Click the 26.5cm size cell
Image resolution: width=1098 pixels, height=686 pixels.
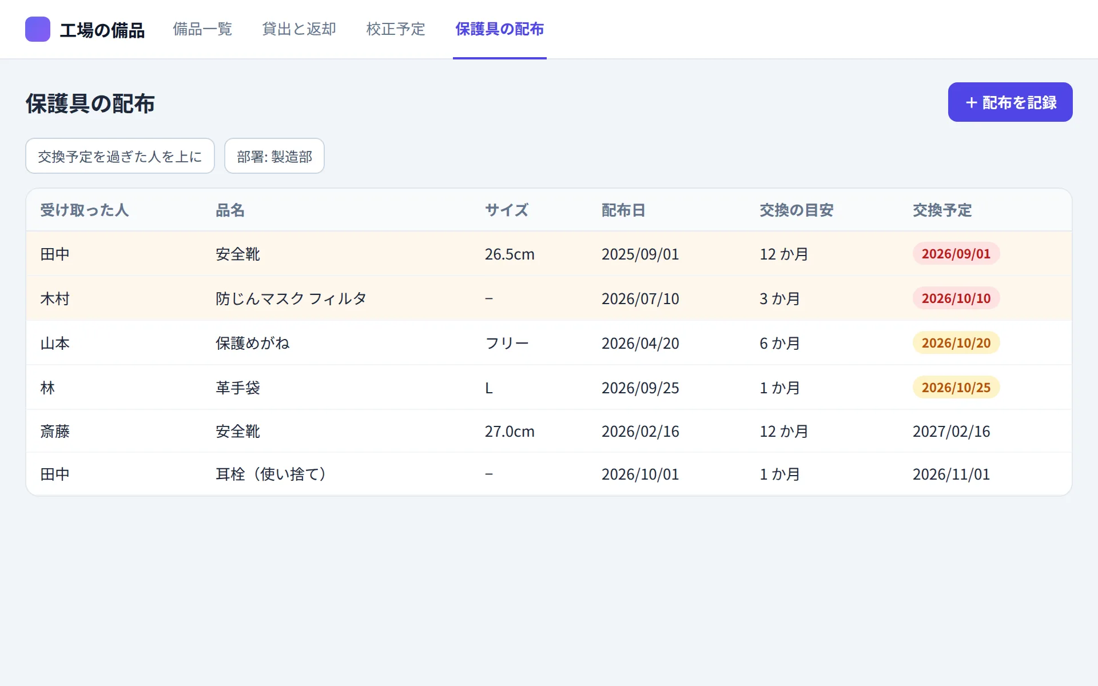coord(510,254)
